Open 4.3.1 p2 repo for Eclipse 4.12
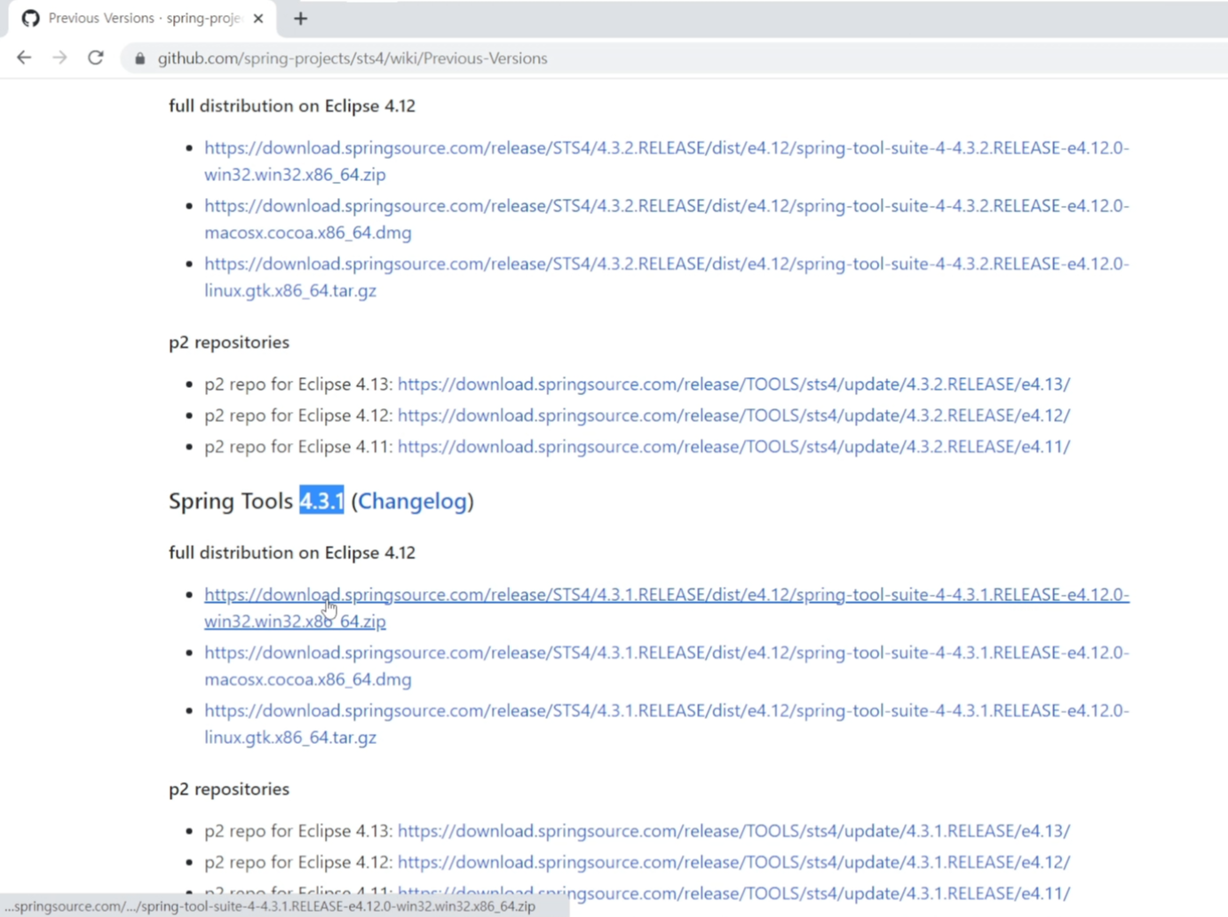 tap(733, 862)
